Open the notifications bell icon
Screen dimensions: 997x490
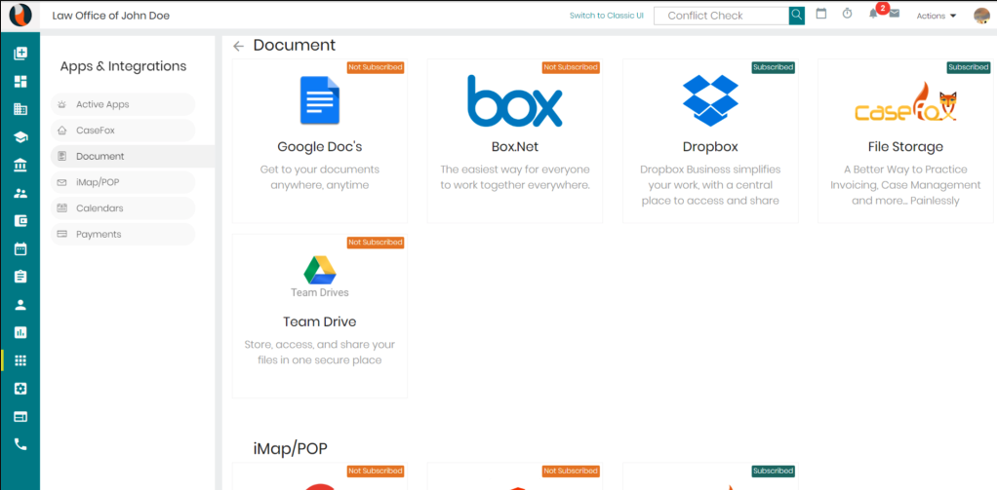(873, 16)
